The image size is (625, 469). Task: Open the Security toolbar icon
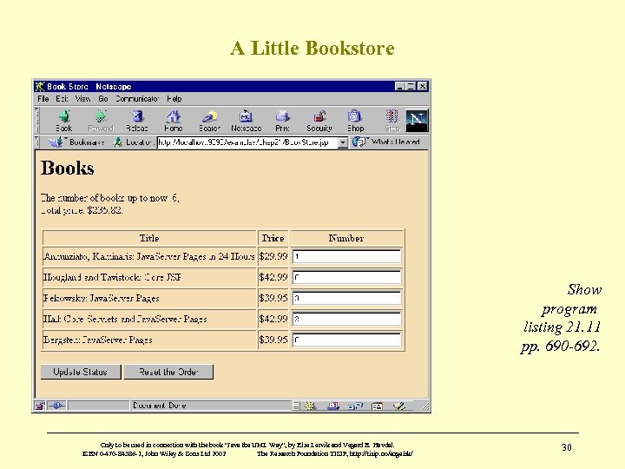319,116
